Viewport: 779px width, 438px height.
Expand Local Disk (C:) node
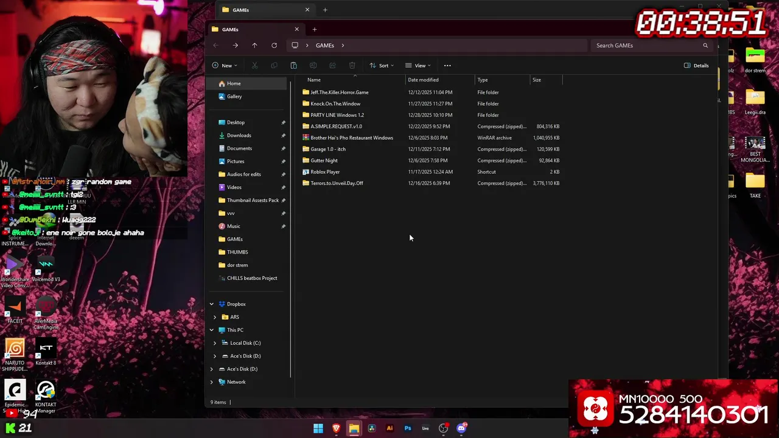(x=215, y=343)
